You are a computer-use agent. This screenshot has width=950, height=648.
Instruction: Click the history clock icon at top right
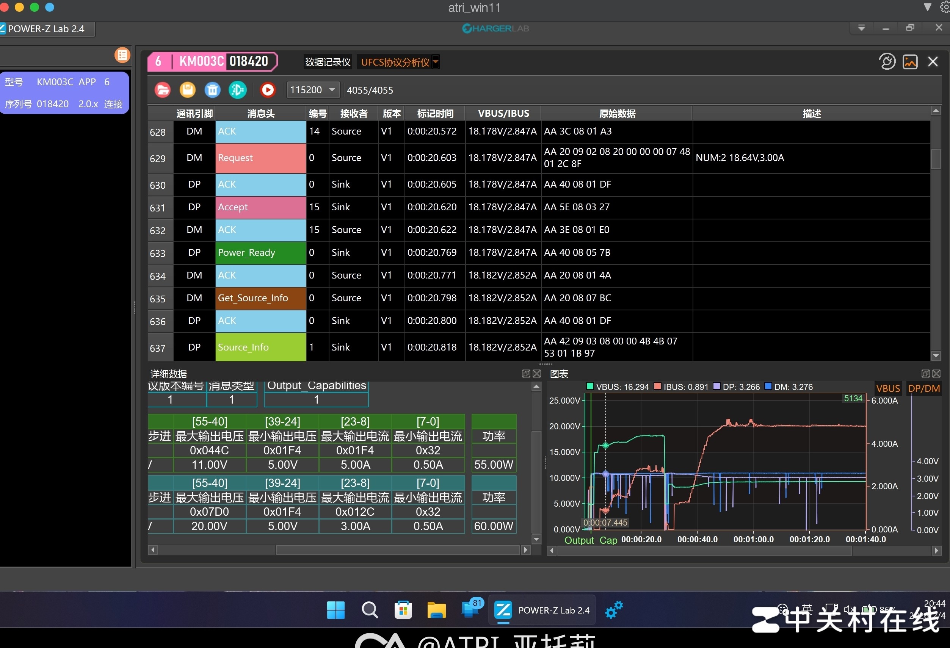[x=887, y=62]
